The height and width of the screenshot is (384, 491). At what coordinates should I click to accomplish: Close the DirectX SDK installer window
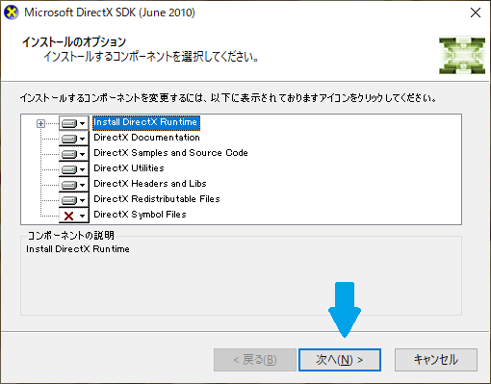(476, 13)
